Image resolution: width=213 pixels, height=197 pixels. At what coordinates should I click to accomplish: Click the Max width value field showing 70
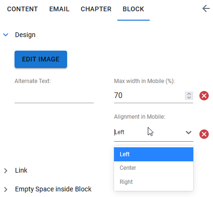click(x=149, y=95)
